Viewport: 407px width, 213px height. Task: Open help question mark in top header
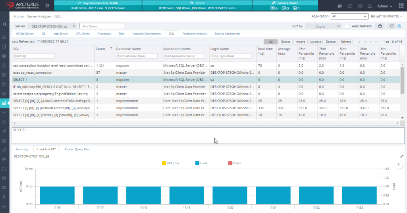[x=360, y=6]
